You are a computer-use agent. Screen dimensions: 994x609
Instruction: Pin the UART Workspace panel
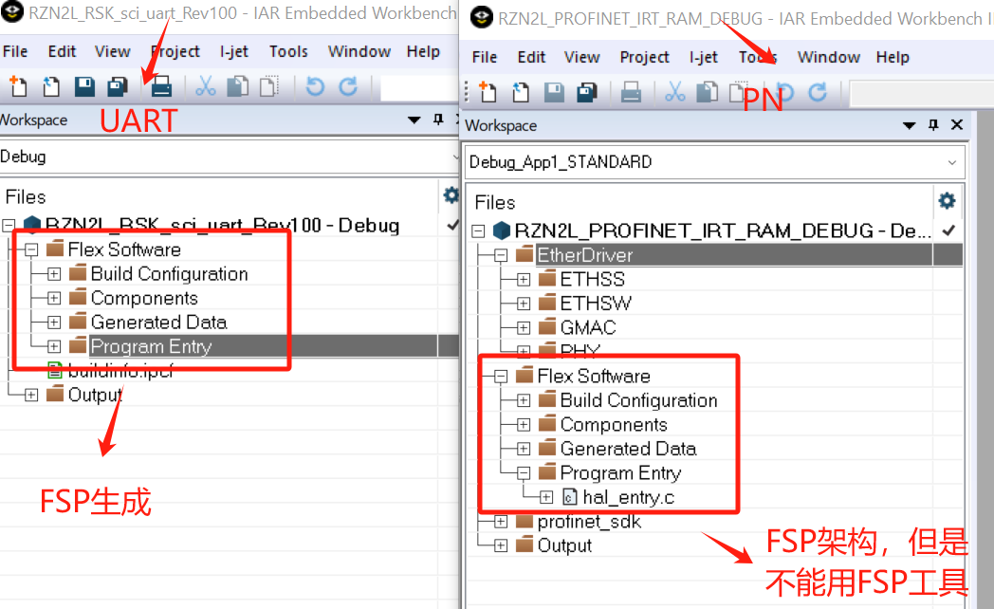[x=438, y=120]
